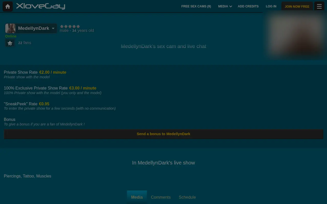Click the 22 fans count
The height and width of the screenshot is (204, 327).
[25, 43]
